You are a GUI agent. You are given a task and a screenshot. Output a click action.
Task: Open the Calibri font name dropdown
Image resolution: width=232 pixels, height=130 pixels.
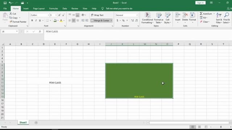pos(48,15)
